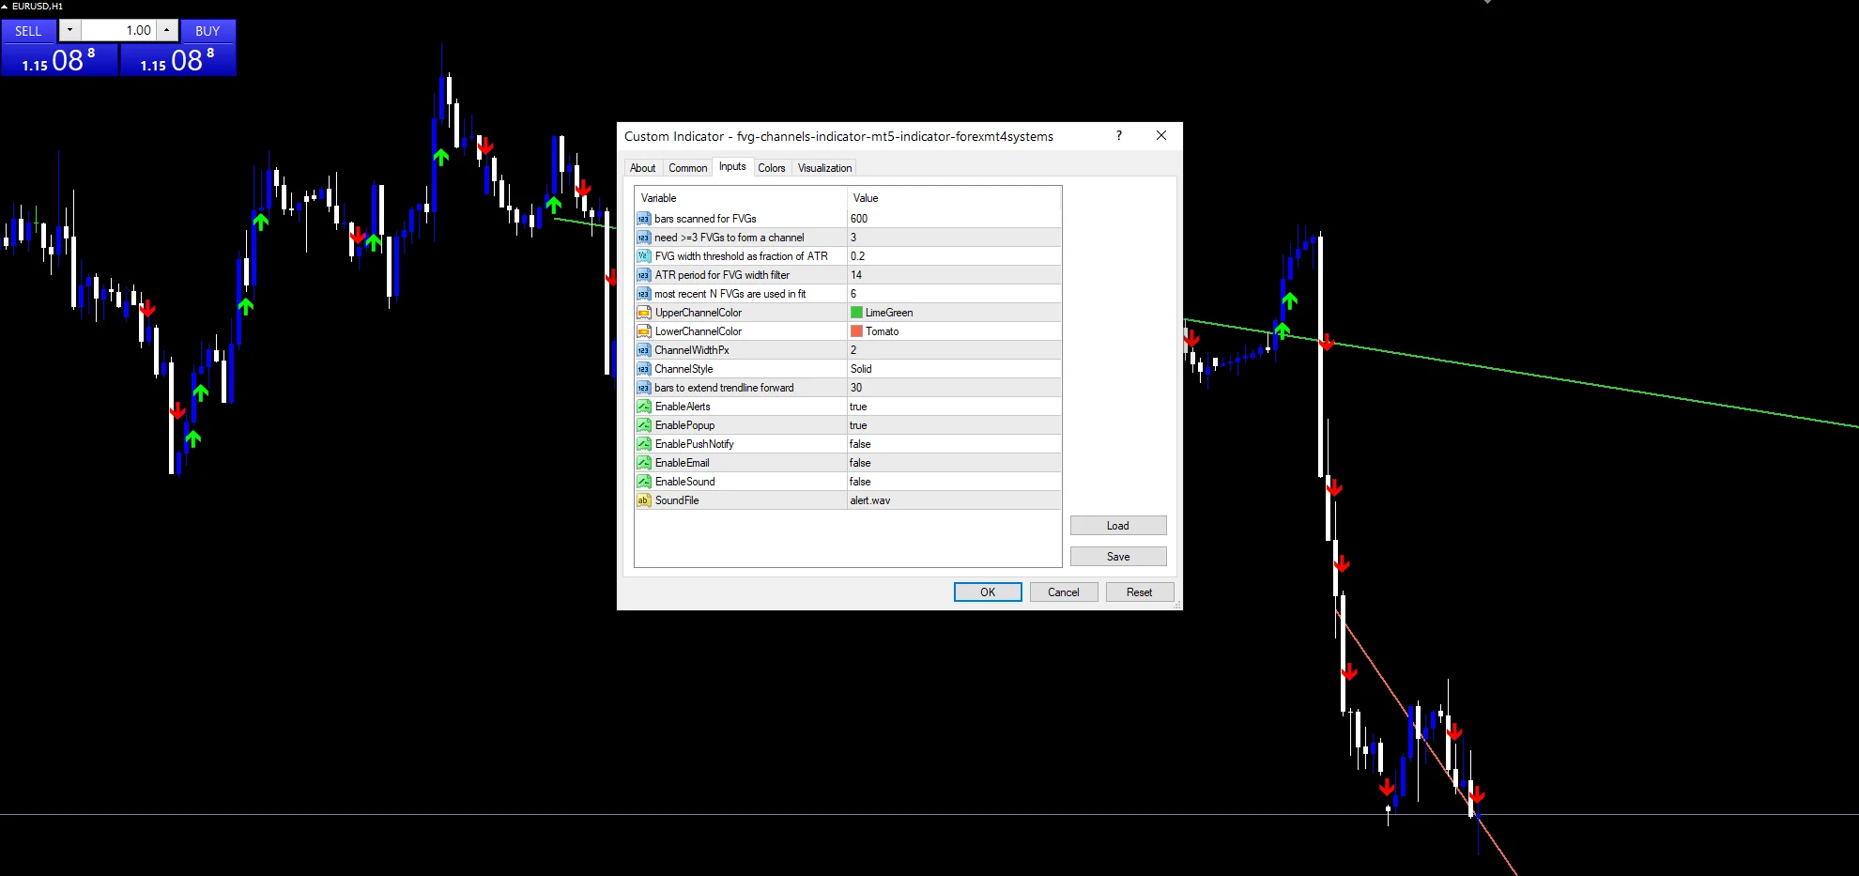Increase lot volume with up stepper
The width and height of the screenshot is (1859, 876).
166,30
